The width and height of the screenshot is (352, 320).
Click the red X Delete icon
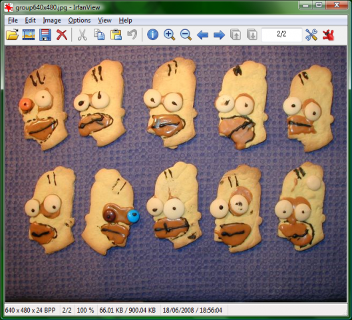62,35
